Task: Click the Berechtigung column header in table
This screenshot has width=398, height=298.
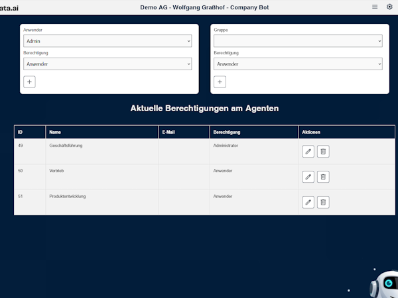Action: coord(227,132)
